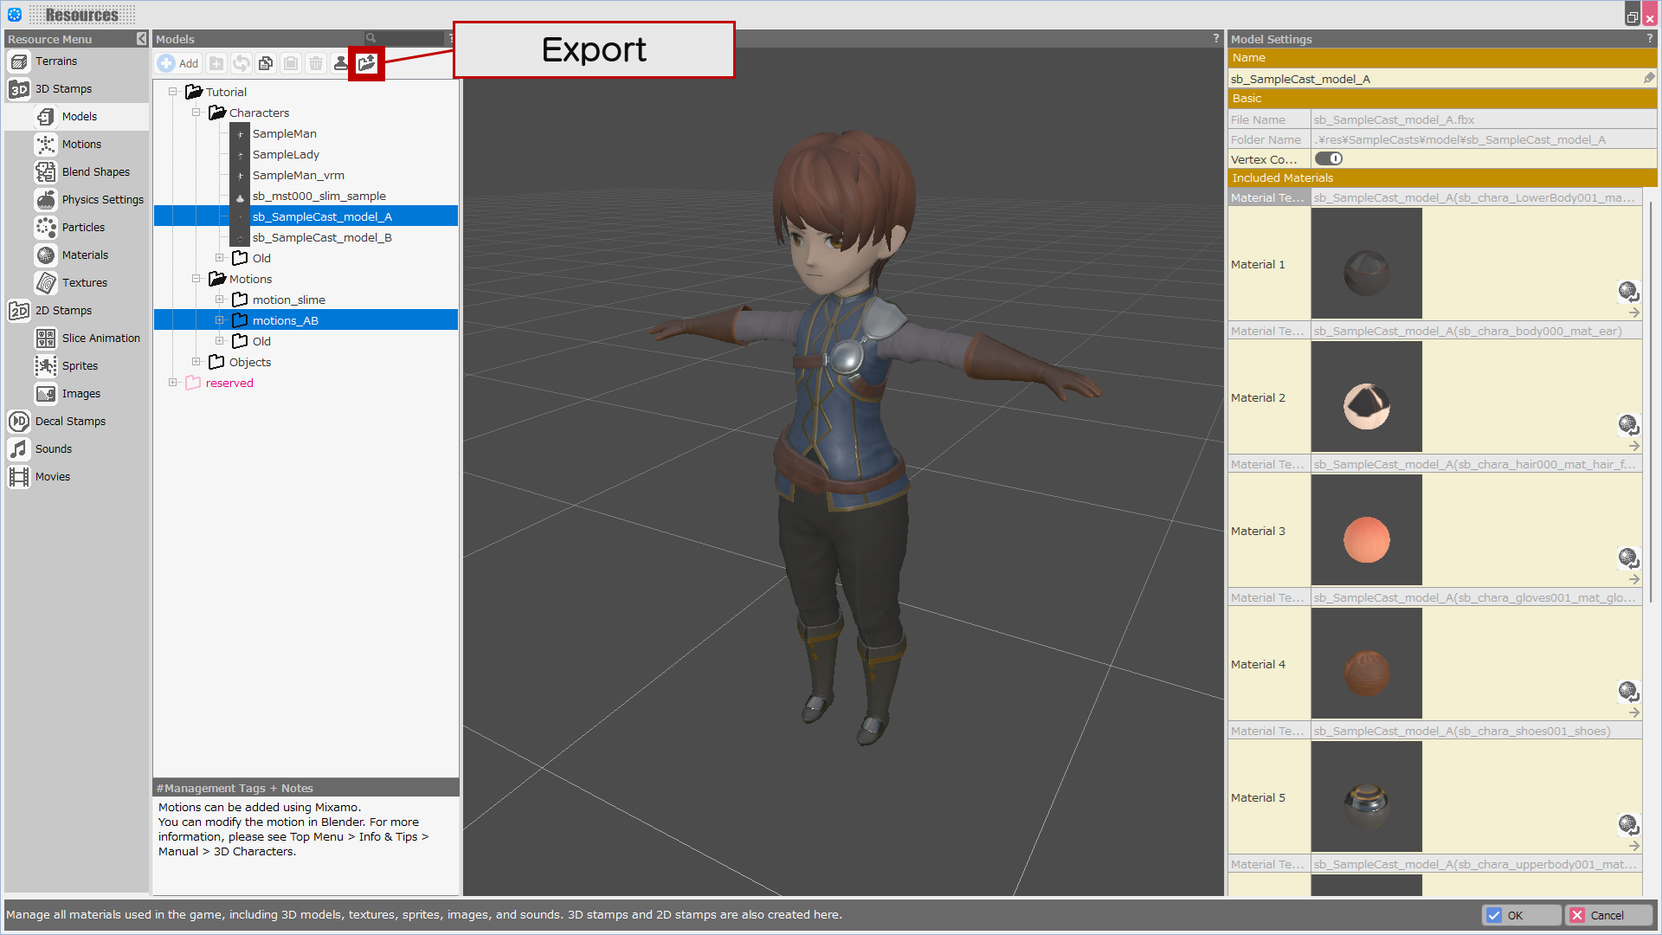The image size is (1662, 935).
Task: Select SampleLady in the model tree
Action: click(x=286, y=154)
